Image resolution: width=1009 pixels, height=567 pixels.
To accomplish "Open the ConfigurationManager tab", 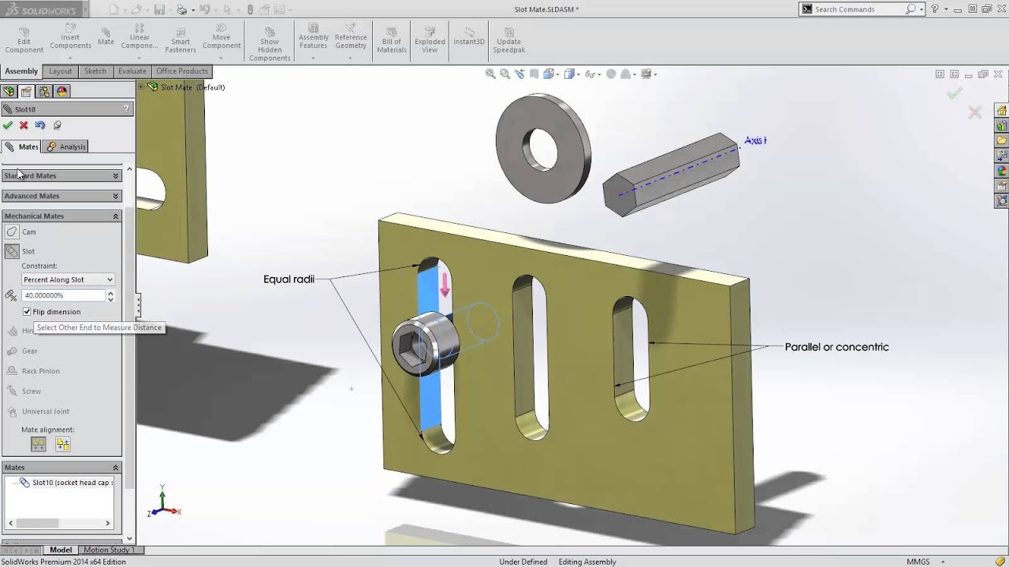I will coord(45,91).
